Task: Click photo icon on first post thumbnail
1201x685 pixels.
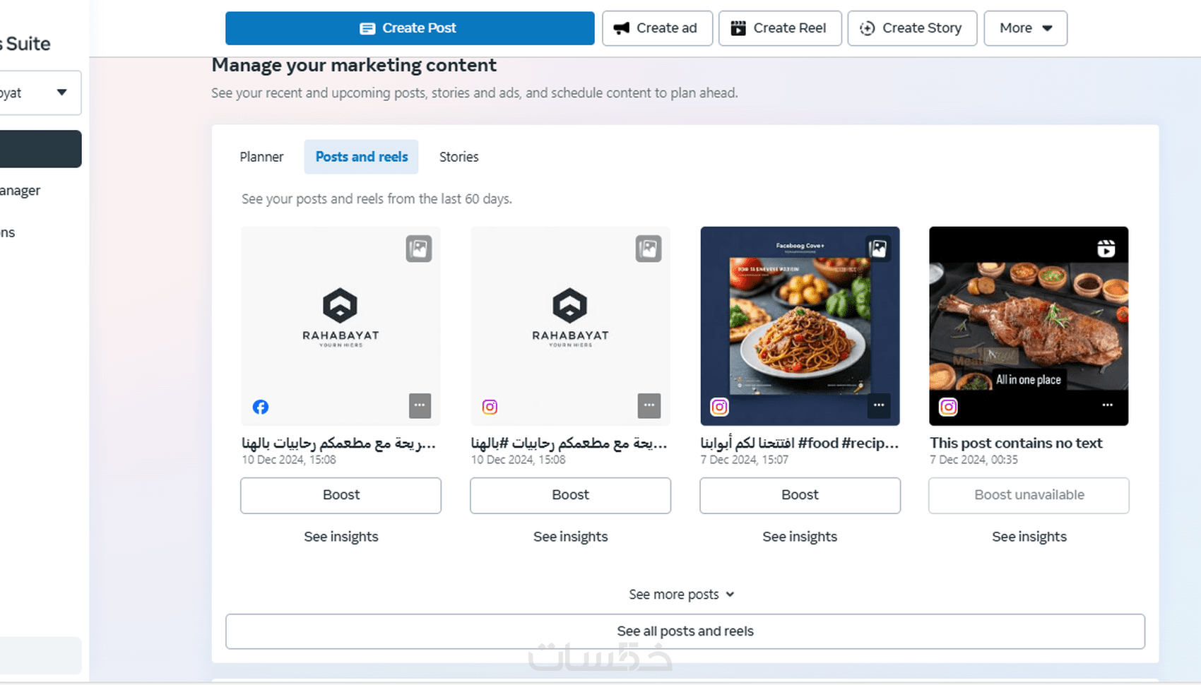Action: pyautogui.click(x=419, y=249)
